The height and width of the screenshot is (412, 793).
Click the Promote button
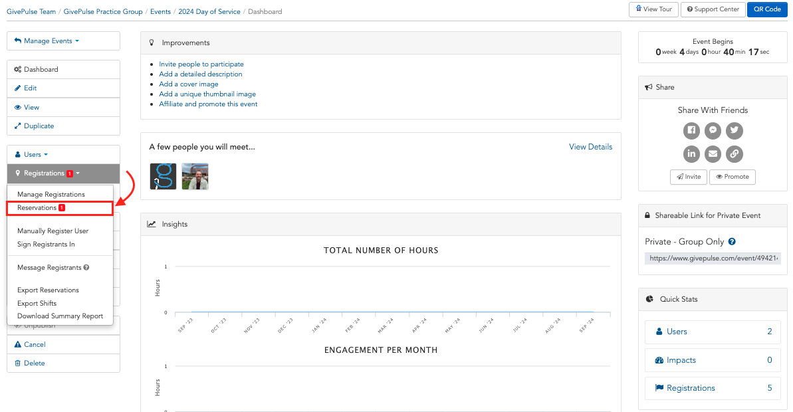(x=733, y=177)
